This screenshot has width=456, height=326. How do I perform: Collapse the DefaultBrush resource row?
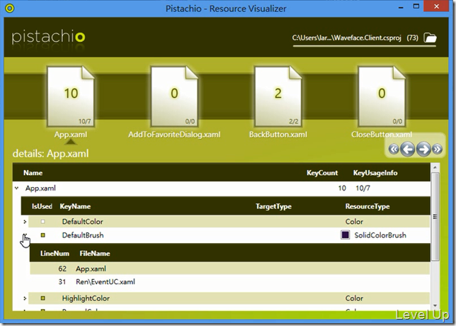pos(25,235)
